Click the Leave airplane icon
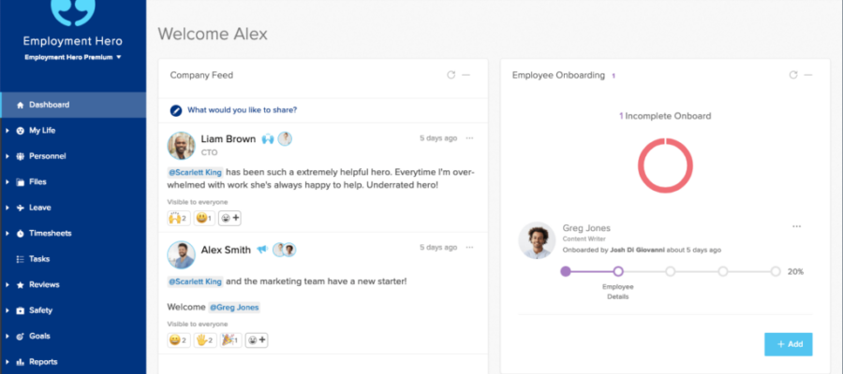843x374 pixels. [x=21, y=208]
